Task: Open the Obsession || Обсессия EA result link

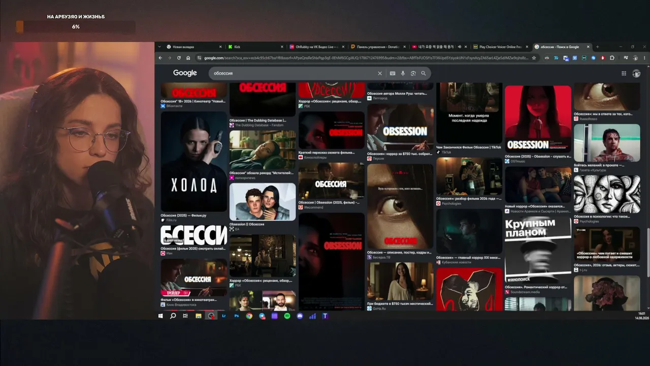Action: click(247, 224)
